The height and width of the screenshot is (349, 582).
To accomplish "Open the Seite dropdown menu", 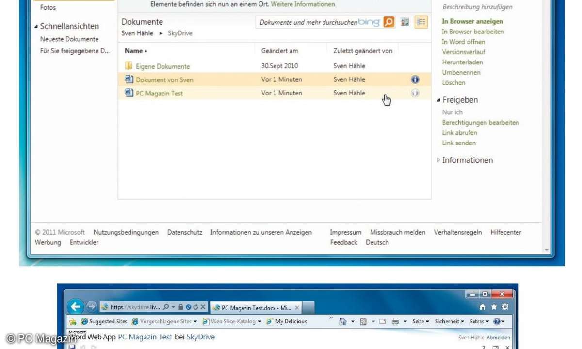I will click(420, 321).
